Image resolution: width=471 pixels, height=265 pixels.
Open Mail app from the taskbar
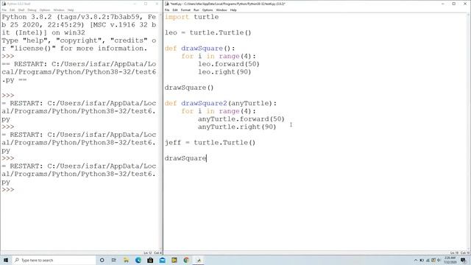162,260
